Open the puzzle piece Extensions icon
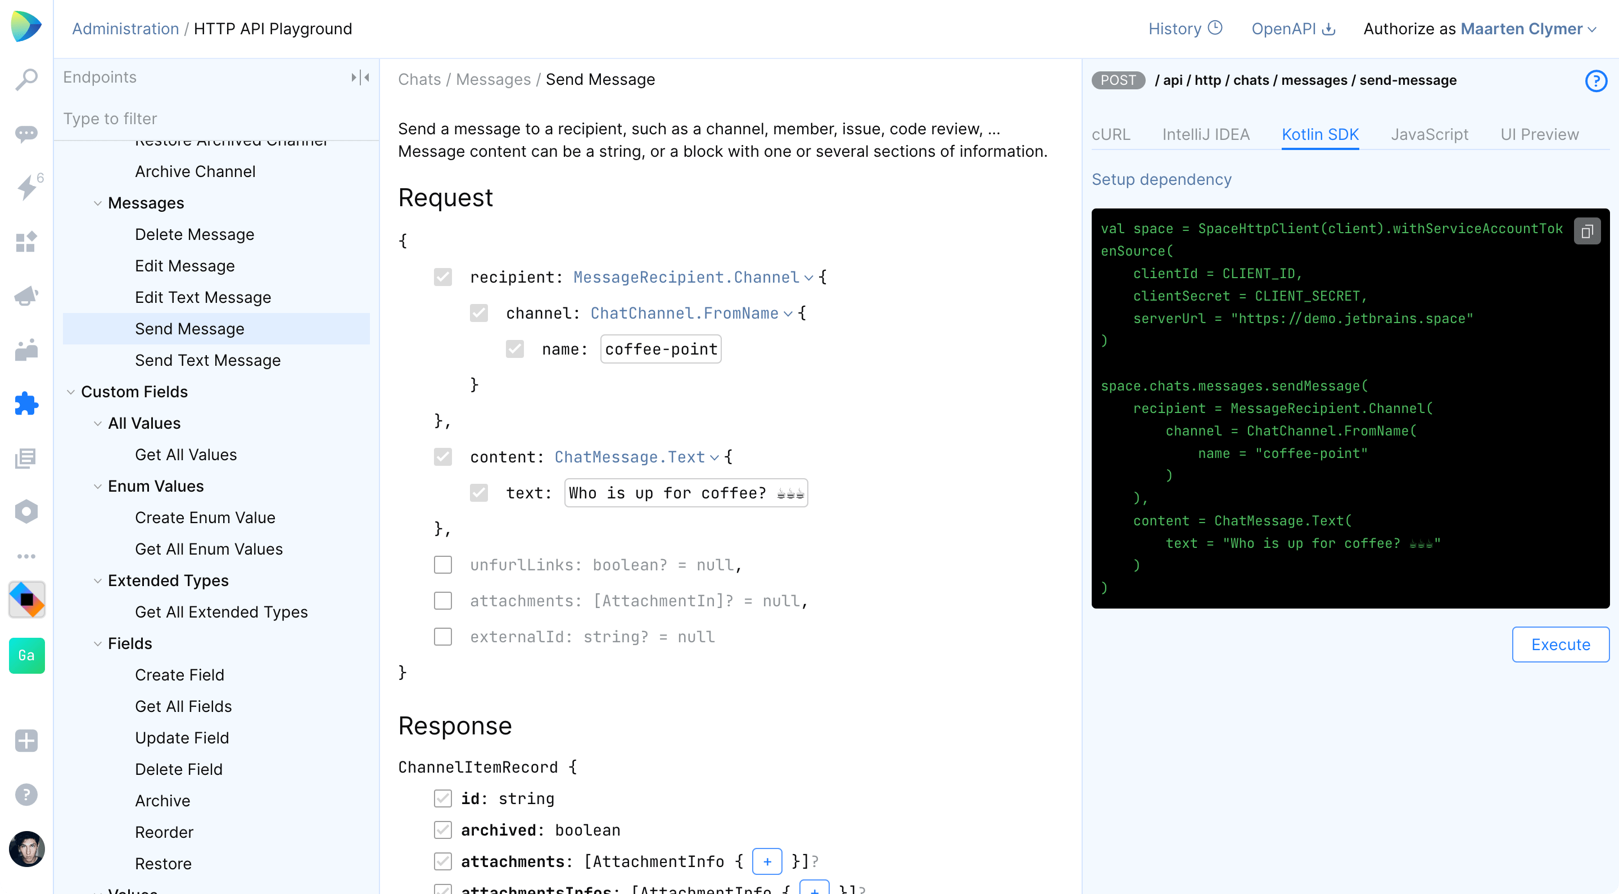This screenshot has height=894, width=1619. point(26,404)
